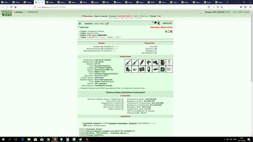This screenshot has width=253, height=142.
Task: Open Синдикат Союзников - Рекруты link
Action: coord(122,123)
